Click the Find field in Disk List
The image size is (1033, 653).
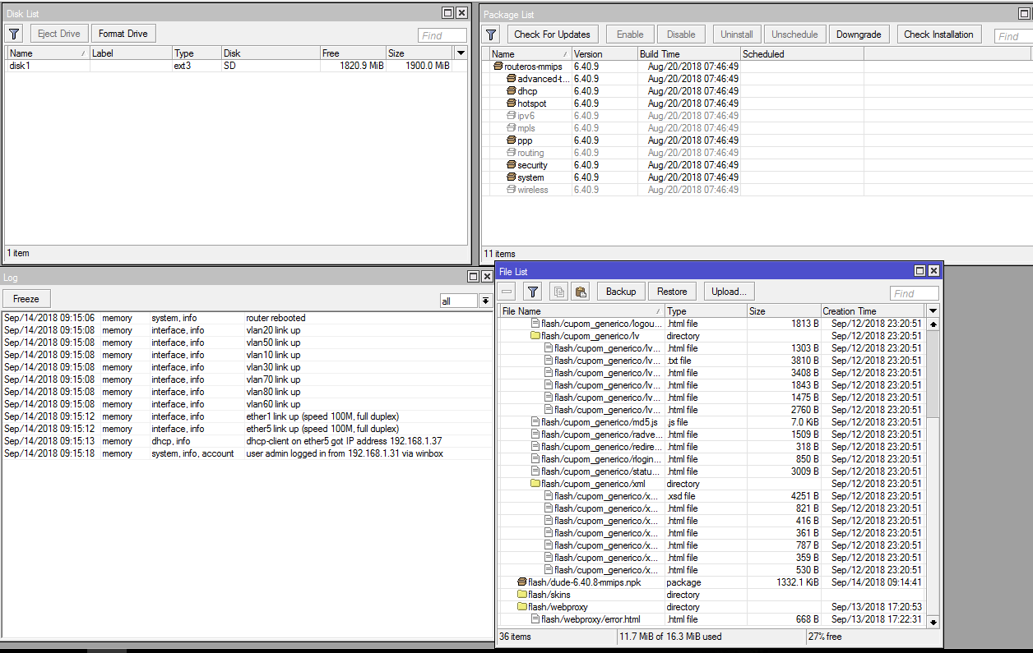click(442, 35)
